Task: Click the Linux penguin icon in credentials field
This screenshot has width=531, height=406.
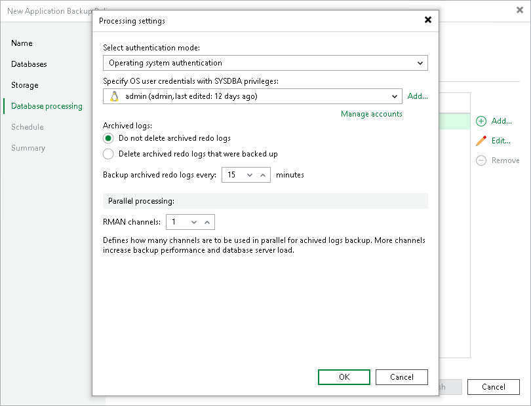Action: [113, 96]
